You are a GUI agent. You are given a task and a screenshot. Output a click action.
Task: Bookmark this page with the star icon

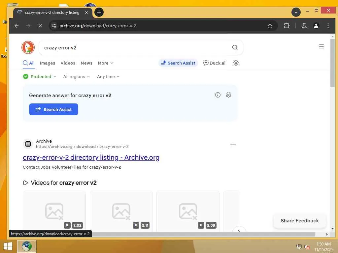point(270,26)
